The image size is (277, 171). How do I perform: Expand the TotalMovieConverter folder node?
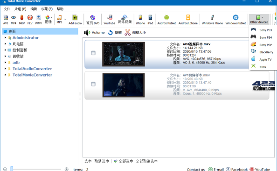5,75
